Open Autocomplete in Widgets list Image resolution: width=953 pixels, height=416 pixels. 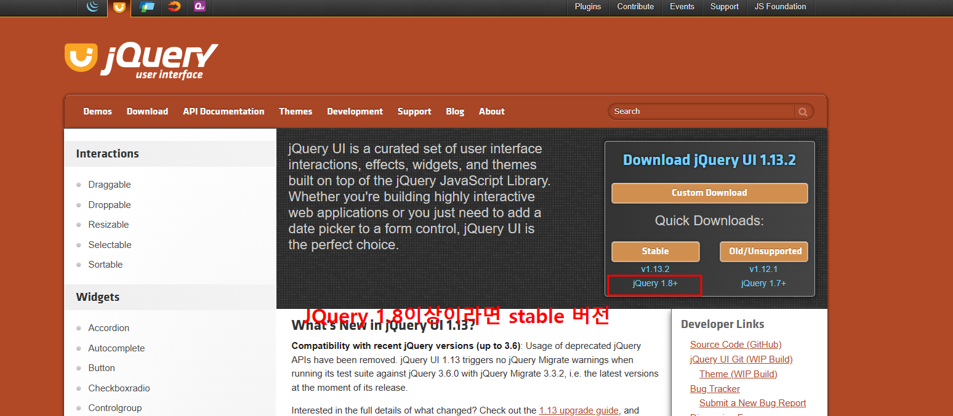coord(116,348)
